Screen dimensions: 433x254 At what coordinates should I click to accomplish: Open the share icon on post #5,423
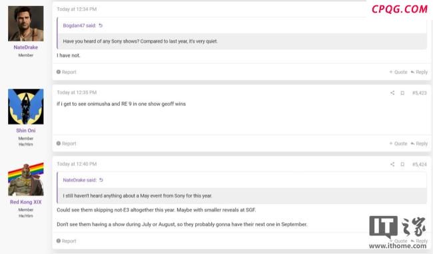pyautogui.click(x=392, y=93)
